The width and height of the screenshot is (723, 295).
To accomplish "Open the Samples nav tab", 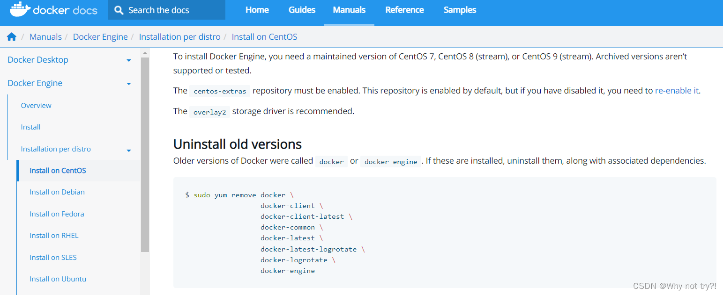I will [x=460, y=10].
